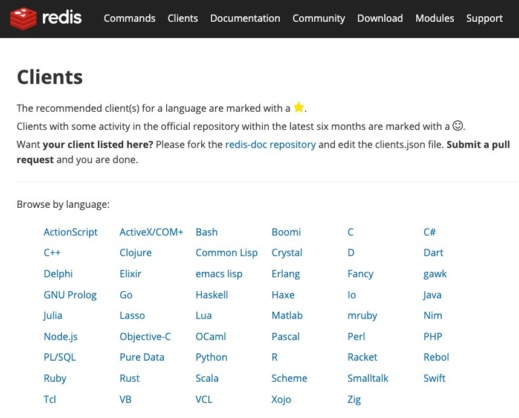Open the Perl language link

[x=356, y=336]
